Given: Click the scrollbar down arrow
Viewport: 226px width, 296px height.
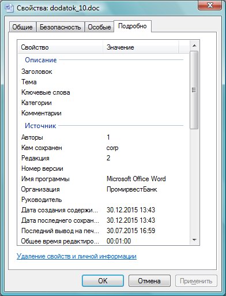Looking at the screenshot, I should [x=194, y=240].
